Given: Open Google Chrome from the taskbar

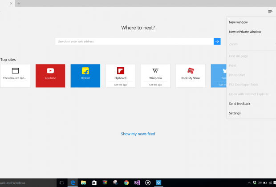Looking at the screenshot, I should (126, 183).
